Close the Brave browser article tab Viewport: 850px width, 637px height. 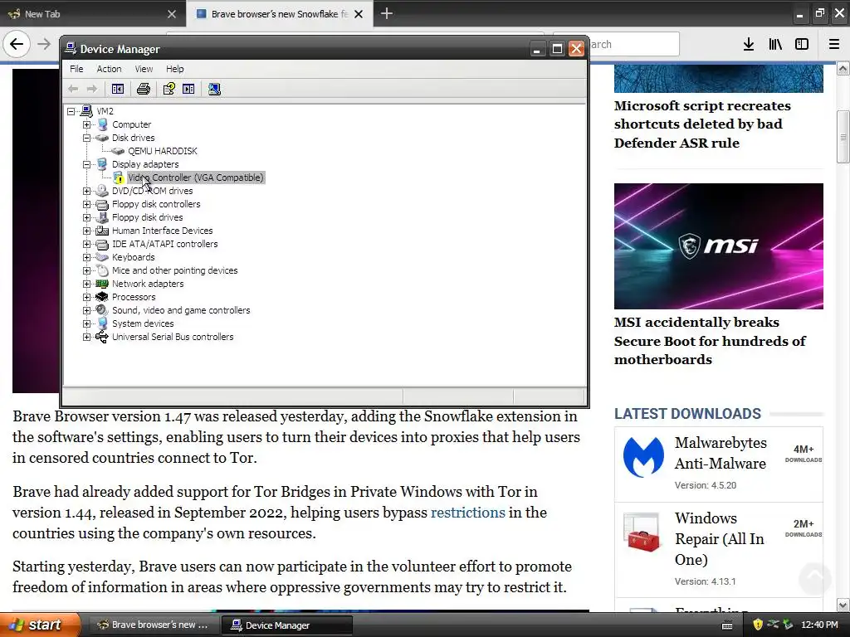click(359, 14)
